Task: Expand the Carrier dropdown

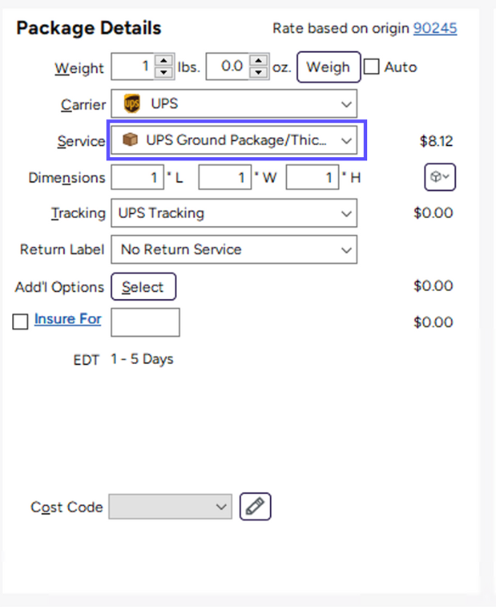Action: [x=346, y=105]
